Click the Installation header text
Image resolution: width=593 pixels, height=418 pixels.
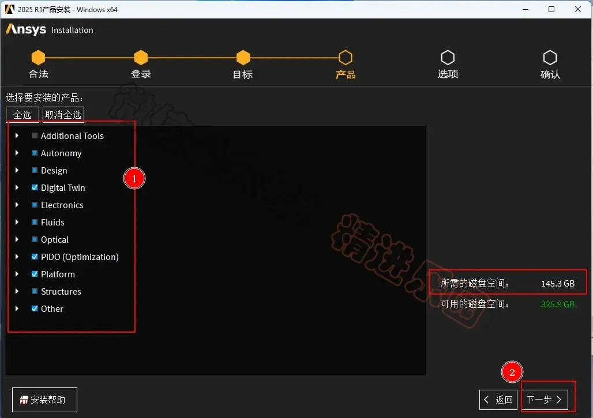pos(72,30)
